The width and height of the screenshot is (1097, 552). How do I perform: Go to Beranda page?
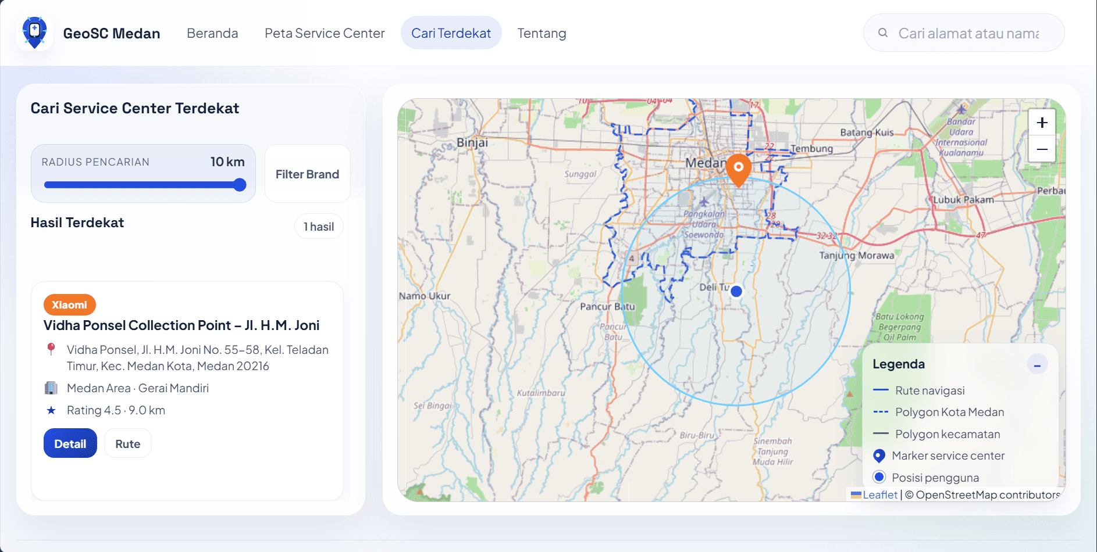(x=212, y=33)
